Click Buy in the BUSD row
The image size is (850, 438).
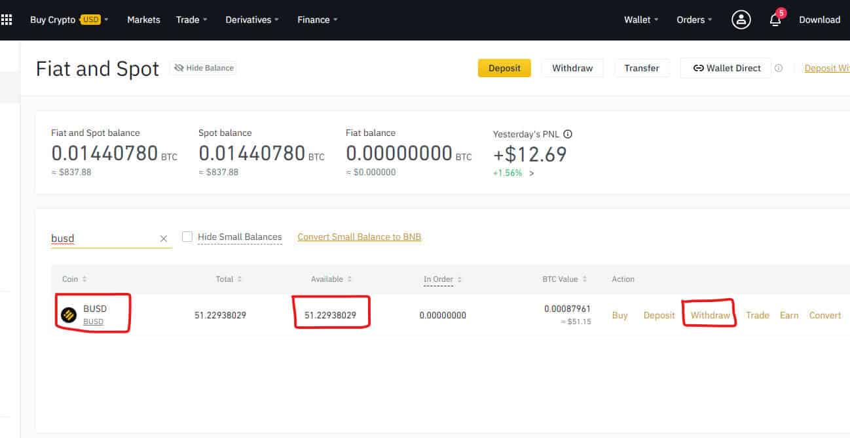point(619,315)
